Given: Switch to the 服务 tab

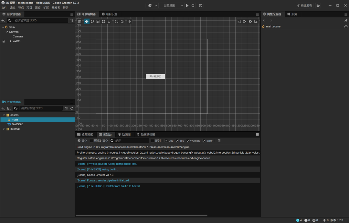Looking at the screenshot, I should 292,14.
